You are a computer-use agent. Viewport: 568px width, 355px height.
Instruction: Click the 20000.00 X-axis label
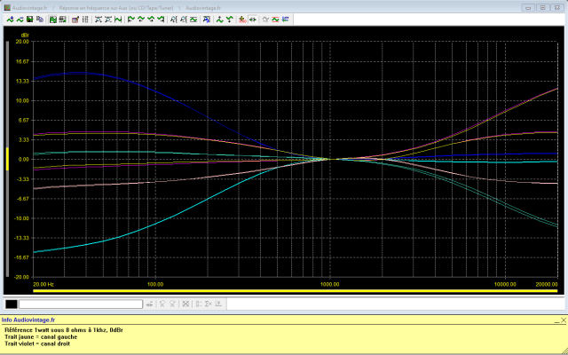click(547, 284)
